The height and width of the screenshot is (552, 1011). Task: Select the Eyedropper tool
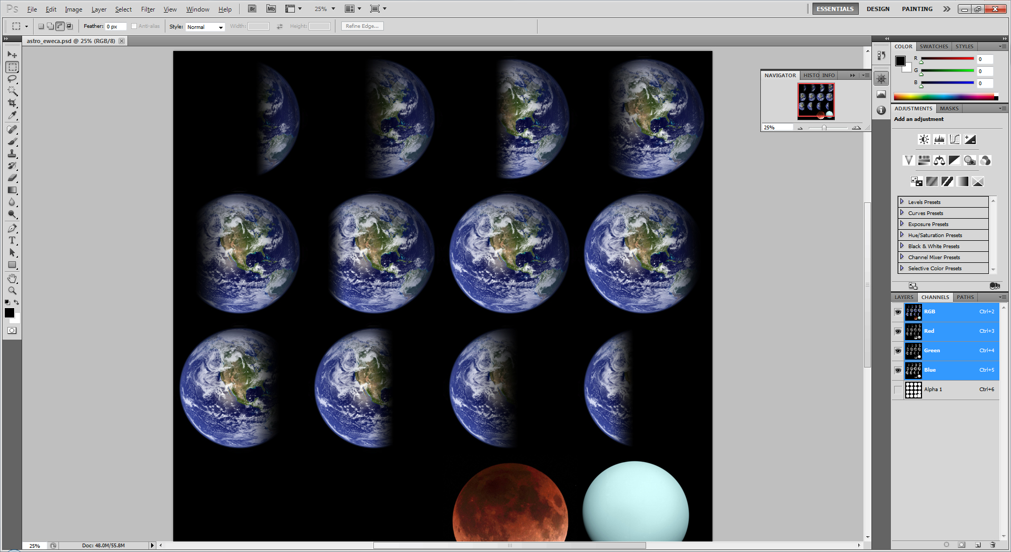(12, 115)
